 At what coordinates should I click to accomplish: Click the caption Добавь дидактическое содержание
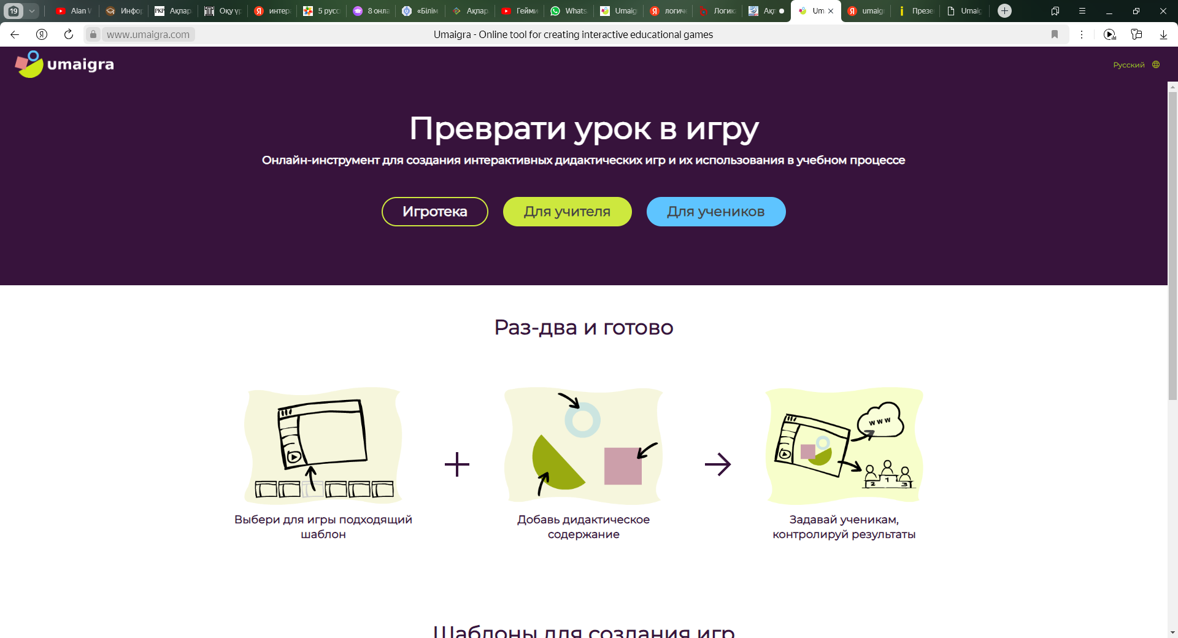pos(583,527)
